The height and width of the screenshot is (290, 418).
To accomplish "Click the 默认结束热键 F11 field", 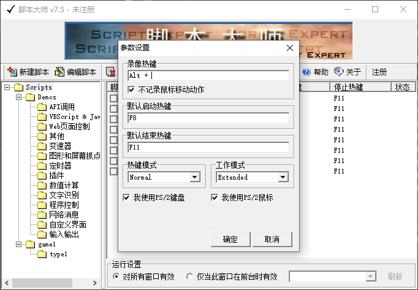I will 208,147.
